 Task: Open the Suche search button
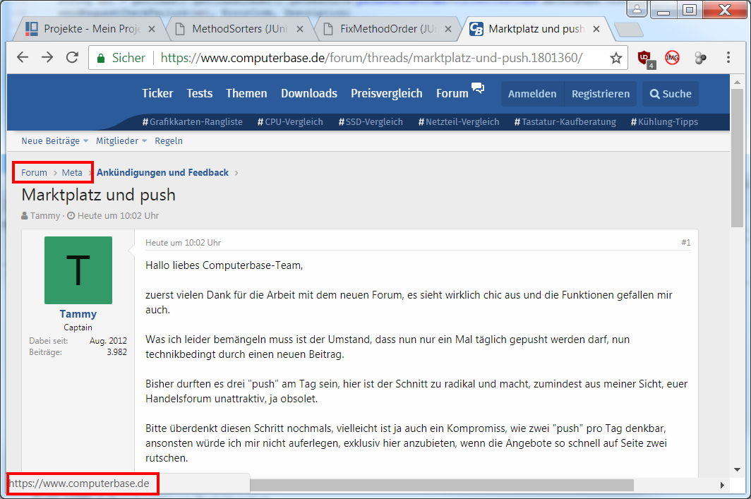671,94
